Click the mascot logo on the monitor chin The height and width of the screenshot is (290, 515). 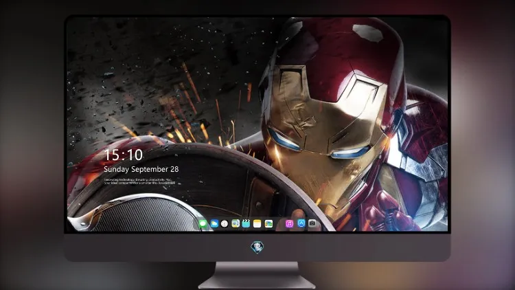tap(257, 247)
